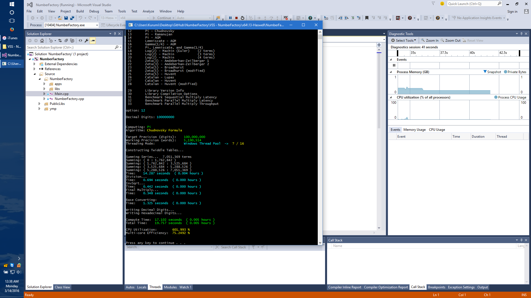
Task: Open the Analyze menu
Action: coord(148,11)
